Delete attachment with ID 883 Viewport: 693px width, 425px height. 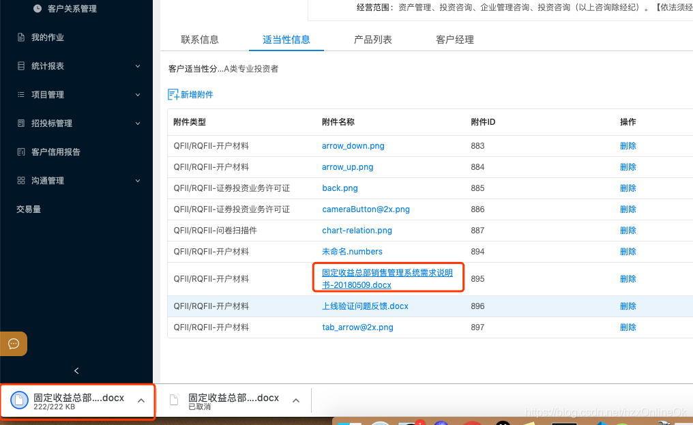coord(628,145)
